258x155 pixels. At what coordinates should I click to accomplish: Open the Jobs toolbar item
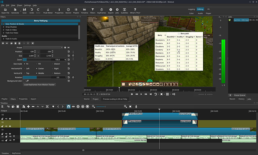pos(117,11)
